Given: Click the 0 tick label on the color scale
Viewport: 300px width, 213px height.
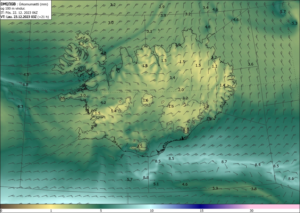Looking at the screenshot, I should pyautogui.click(x=1, y=211).
